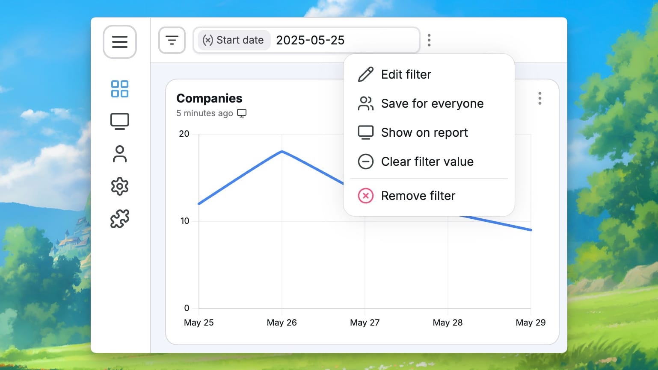The height and width of the screenshot is (370, 658).
Task: Select the monitor icon in the sidebar
Action: pos(119,121)
